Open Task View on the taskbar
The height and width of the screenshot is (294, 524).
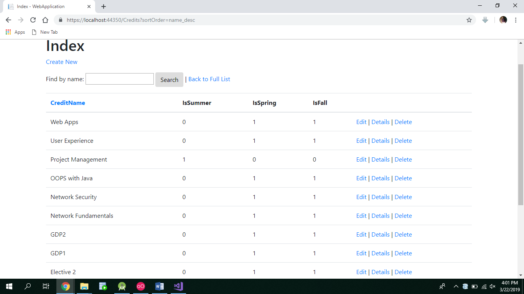pyautogui.click(x=46, y=286)
